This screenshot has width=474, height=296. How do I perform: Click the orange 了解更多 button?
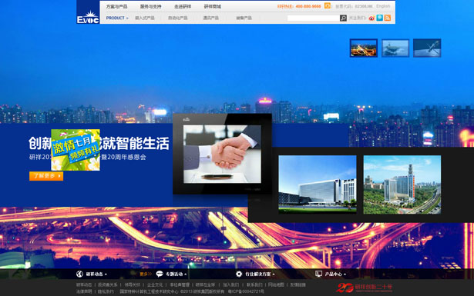46,176
